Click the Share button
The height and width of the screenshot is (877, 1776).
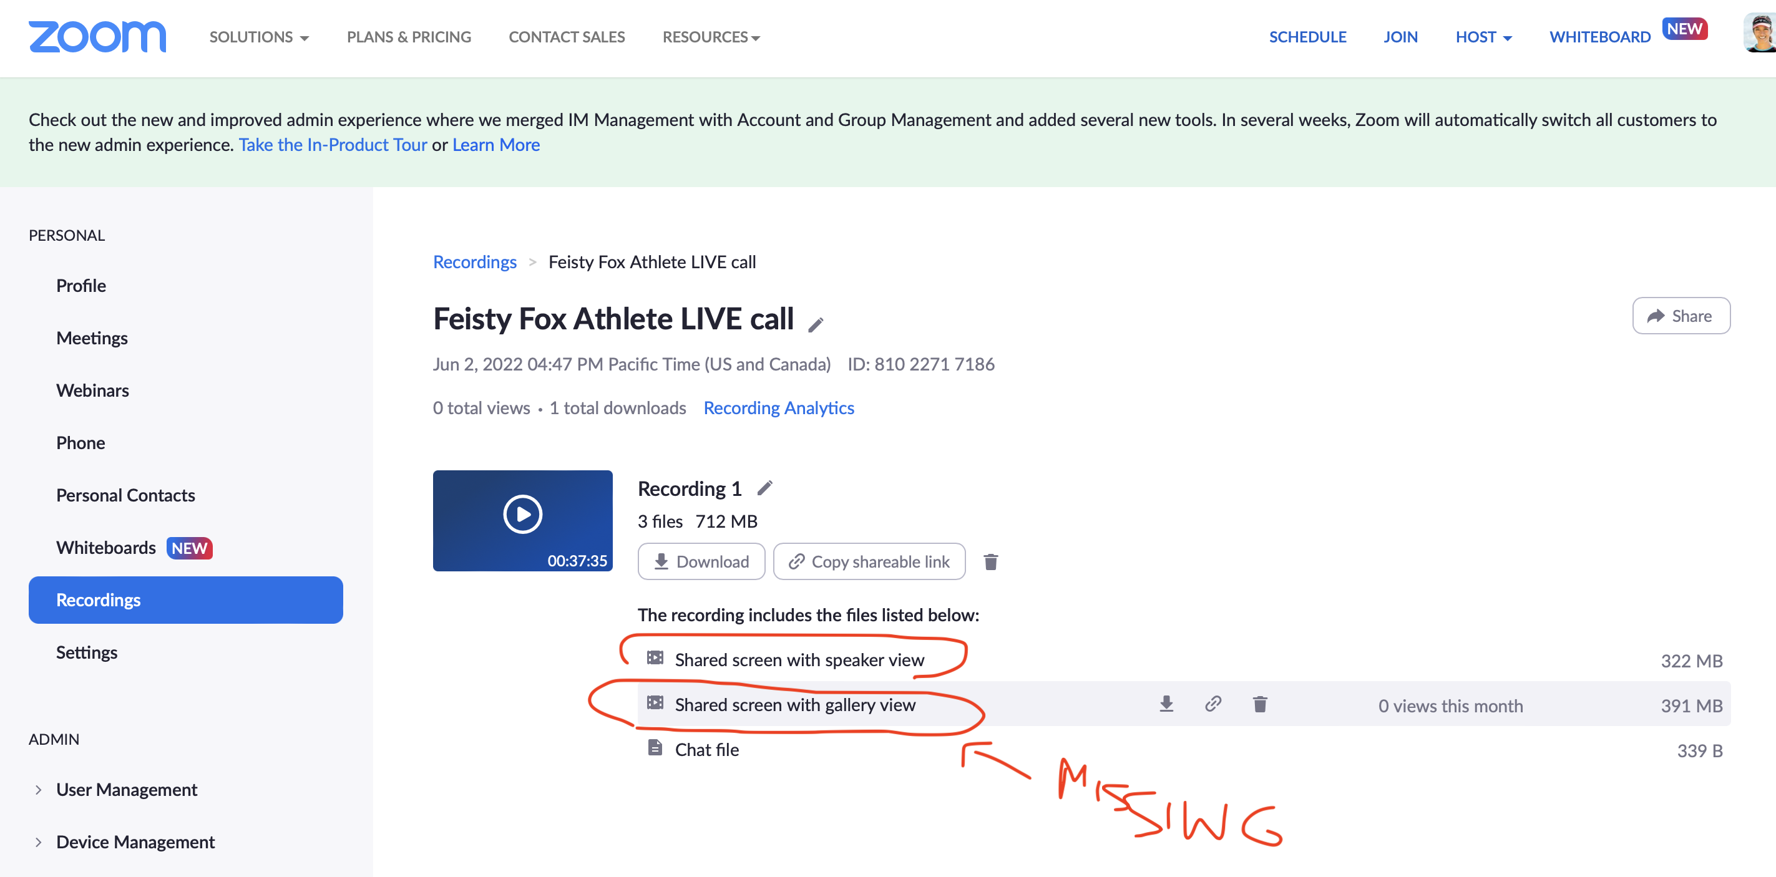pyautogui.click(x=1681, y=316)
